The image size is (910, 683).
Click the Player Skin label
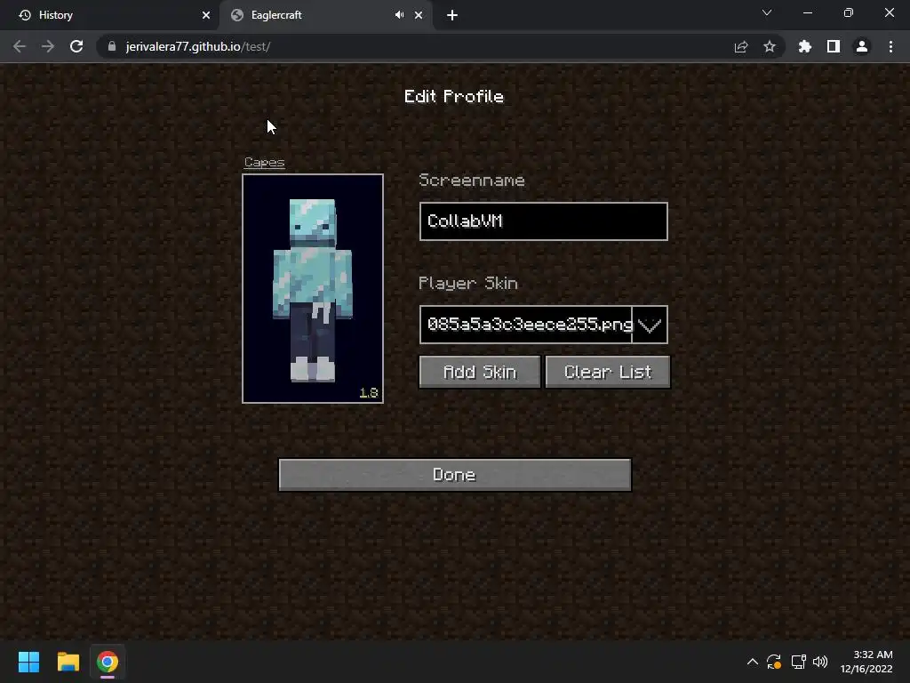point(467,283)
